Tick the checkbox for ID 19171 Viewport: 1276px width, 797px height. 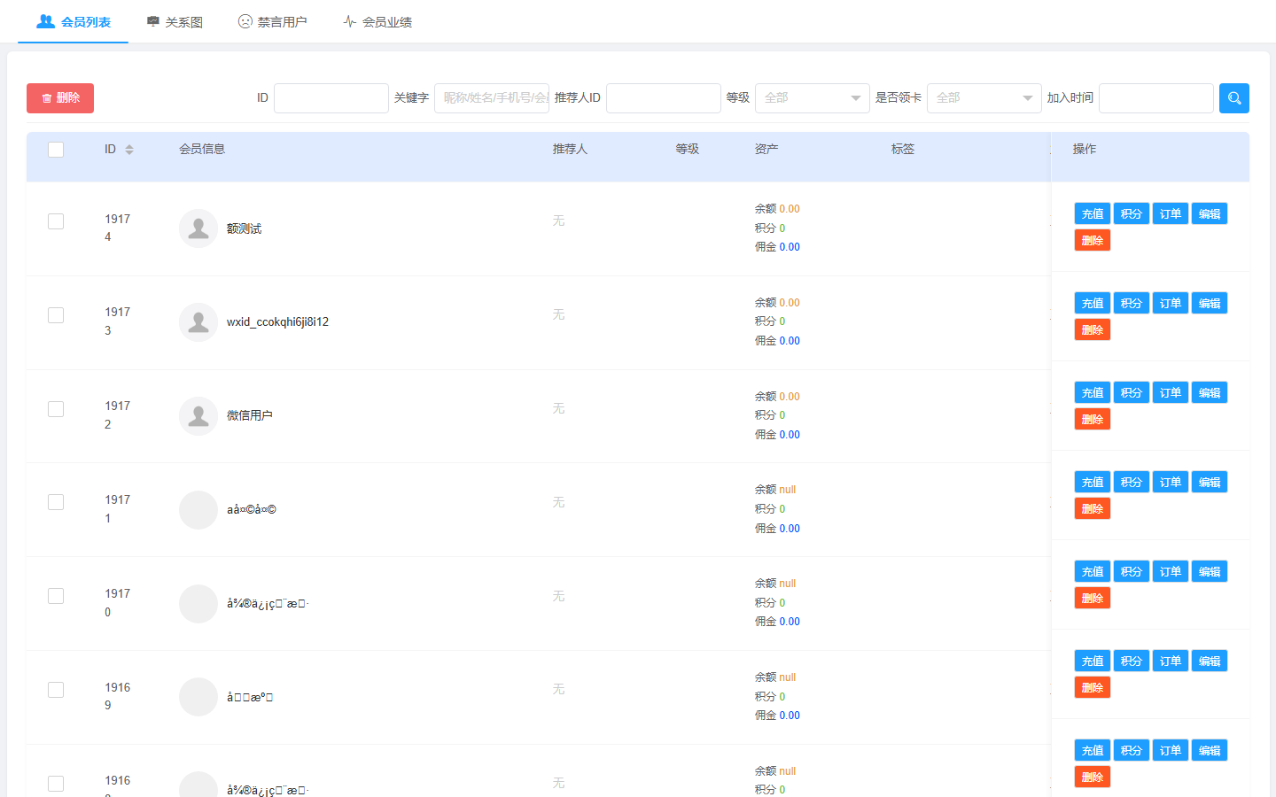(56, 502)
